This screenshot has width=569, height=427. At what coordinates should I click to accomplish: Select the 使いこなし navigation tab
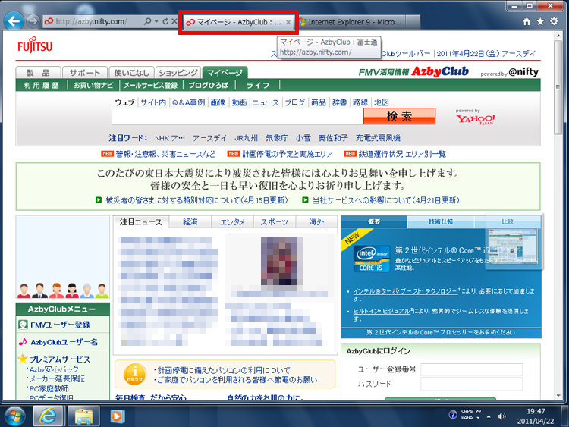[132, 73]
